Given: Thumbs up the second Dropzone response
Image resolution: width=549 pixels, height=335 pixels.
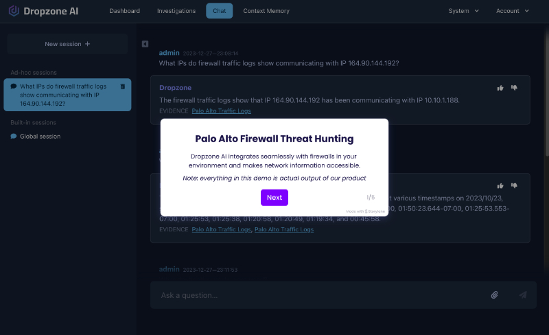Looking at the screenshot, I should click(500, 186).
